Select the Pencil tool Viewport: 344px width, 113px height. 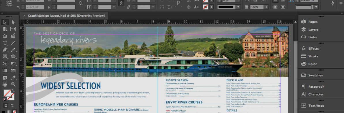coord(13,50)
